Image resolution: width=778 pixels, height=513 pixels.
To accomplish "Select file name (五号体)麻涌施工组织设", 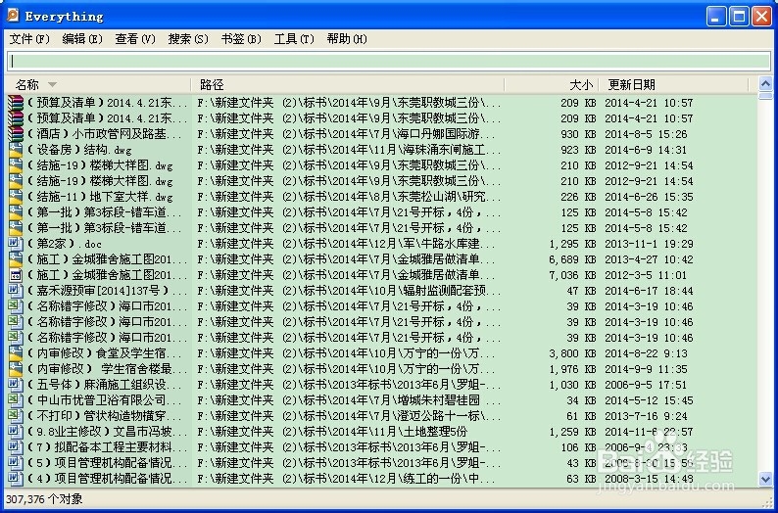I will (104, 385).
